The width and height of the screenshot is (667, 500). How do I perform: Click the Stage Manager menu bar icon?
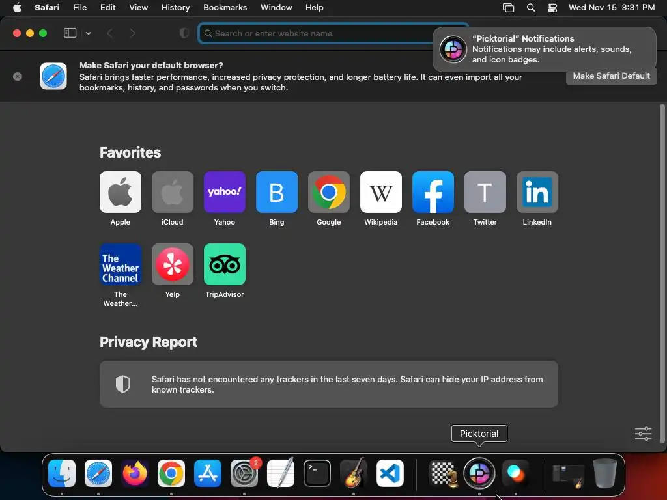508,8
